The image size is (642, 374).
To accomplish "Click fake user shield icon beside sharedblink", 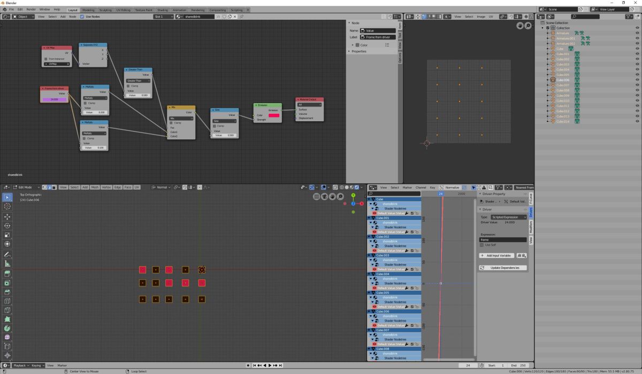I will (x=224, y=17).
